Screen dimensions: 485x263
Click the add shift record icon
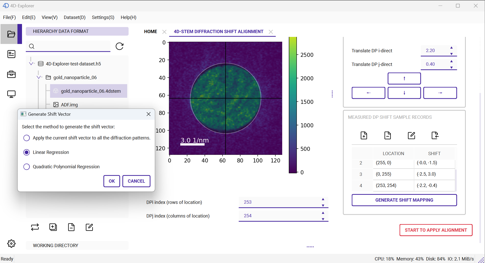[364, 135]
